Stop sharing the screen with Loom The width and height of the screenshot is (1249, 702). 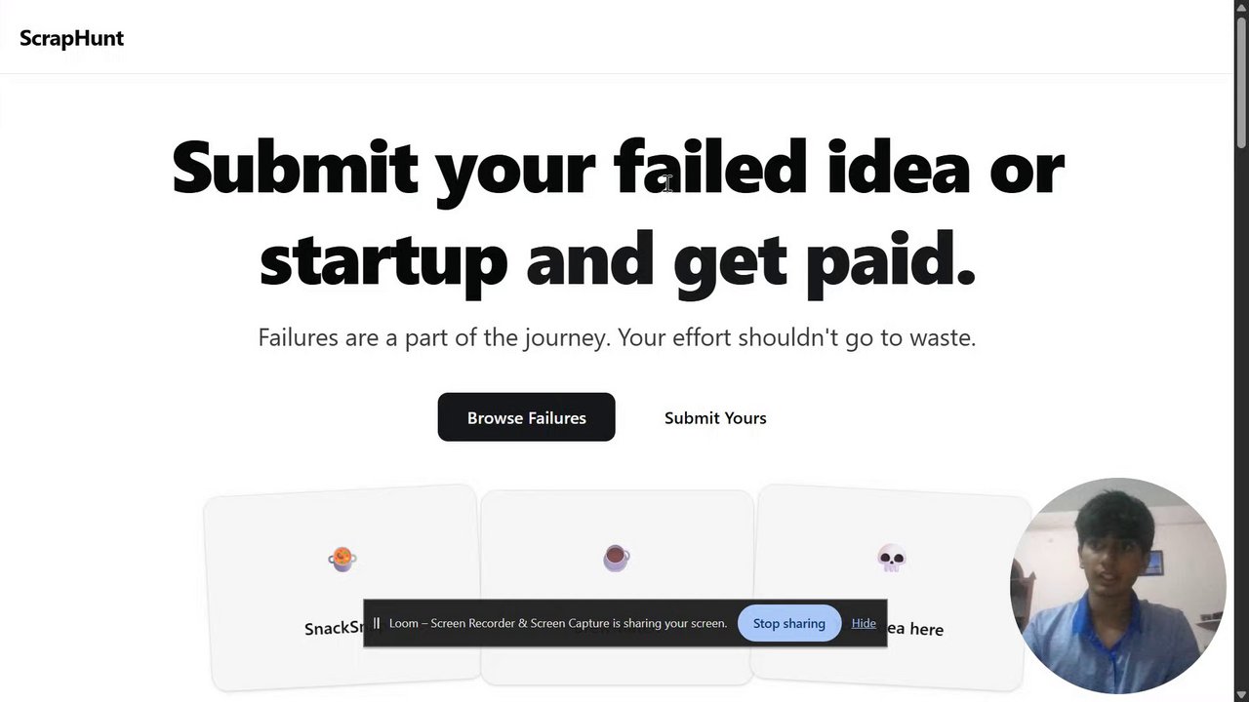tap(788, 623)
